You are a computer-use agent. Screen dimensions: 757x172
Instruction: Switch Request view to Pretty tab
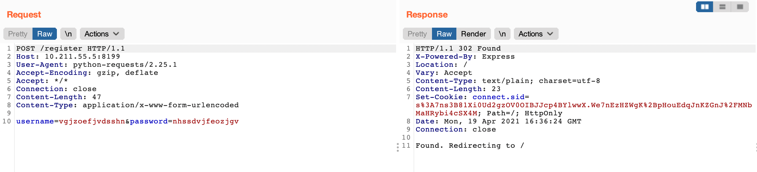pyautogui.click(x=18, y=34)
